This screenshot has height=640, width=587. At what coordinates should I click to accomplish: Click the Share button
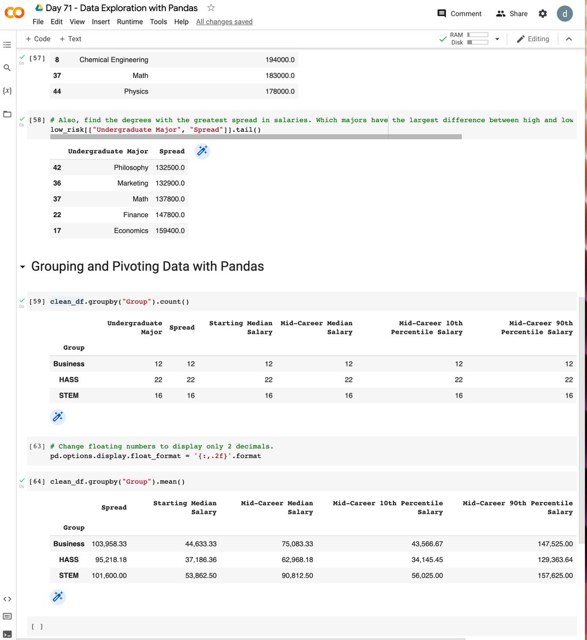pos(511,14)
